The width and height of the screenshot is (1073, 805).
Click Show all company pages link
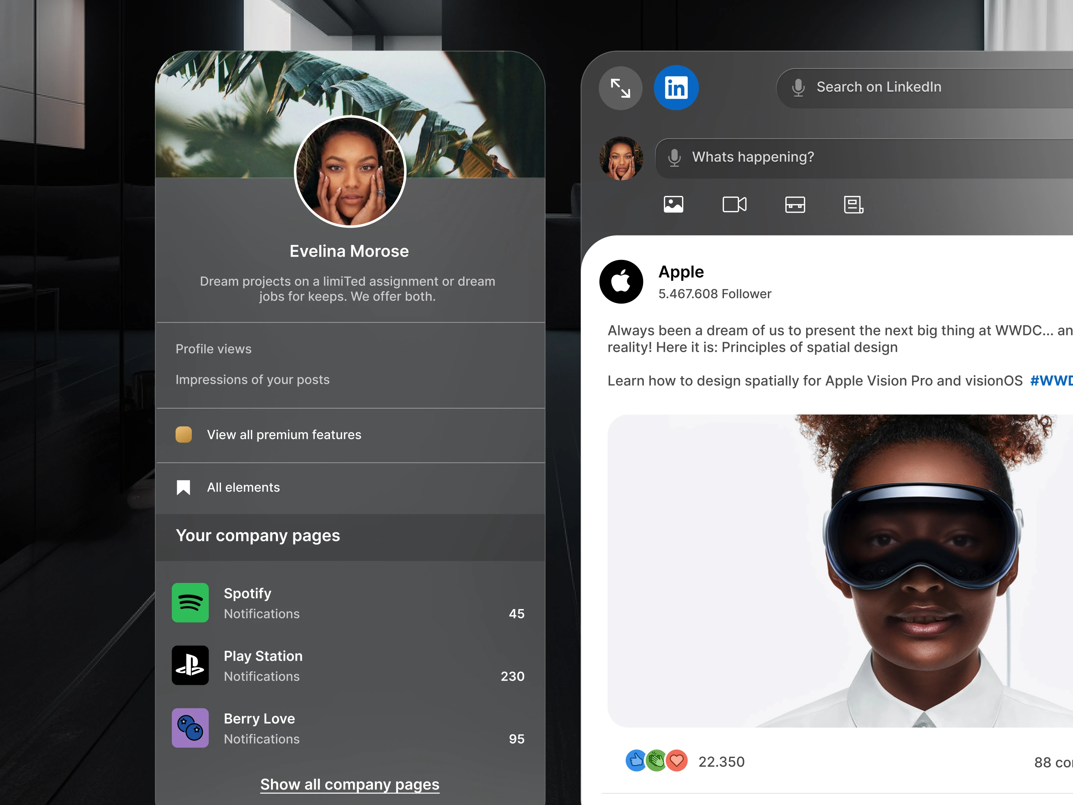[349, 785]
